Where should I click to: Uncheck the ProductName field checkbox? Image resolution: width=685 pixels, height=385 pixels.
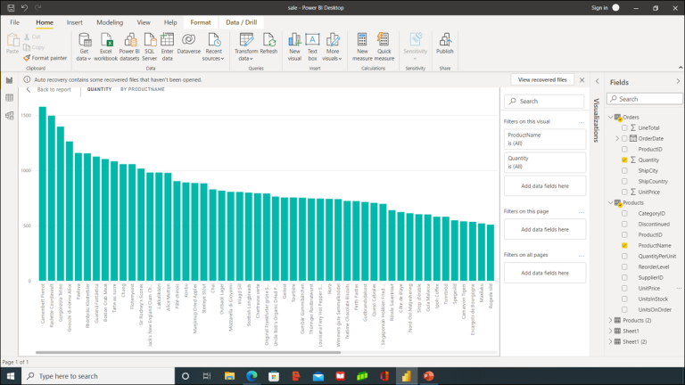624,245
